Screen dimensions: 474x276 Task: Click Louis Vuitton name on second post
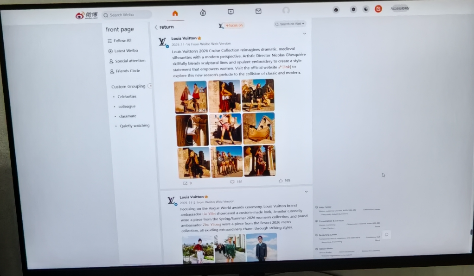click(x=192, y=197)
